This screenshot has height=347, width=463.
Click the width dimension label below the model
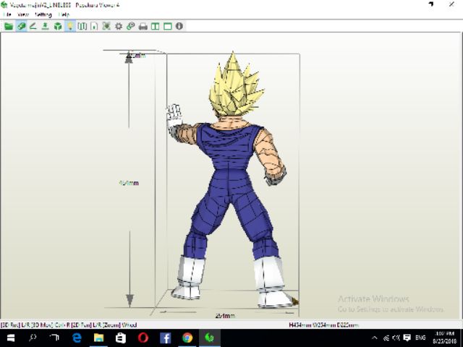pos(225,316)
